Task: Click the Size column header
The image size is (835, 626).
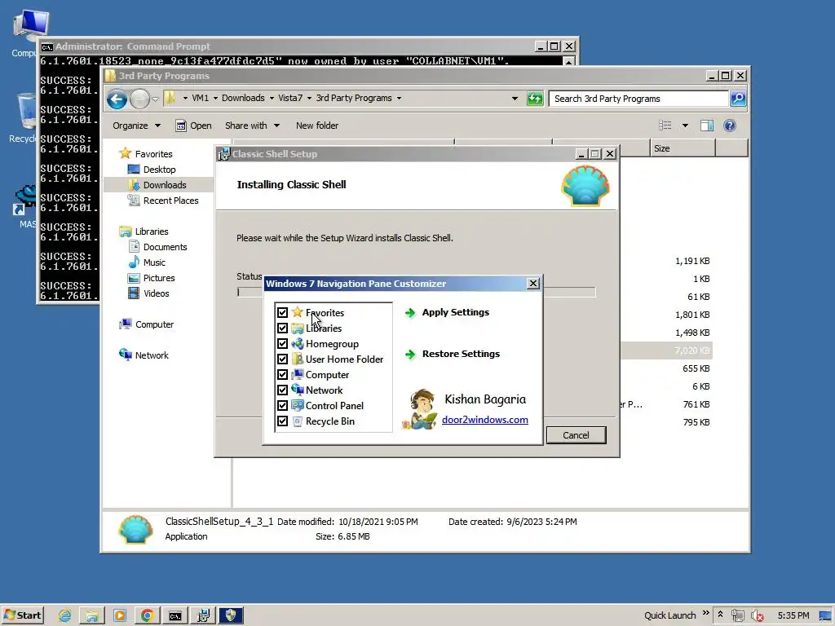Action: tap(683, 148)
